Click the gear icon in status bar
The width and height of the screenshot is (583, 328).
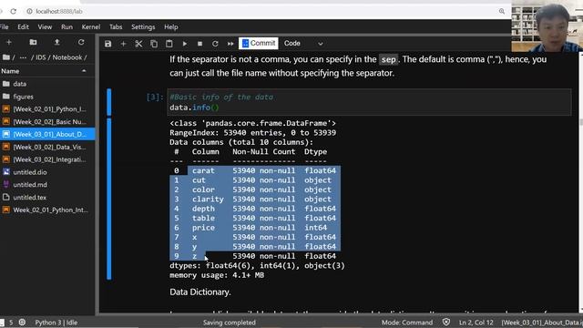pyautogui.click(x=22, y=322)
